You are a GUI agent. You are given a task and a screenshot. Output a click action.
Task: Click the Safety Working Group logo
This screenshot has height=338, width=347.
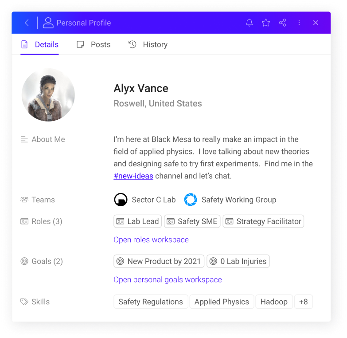click(x=191, y=200)
